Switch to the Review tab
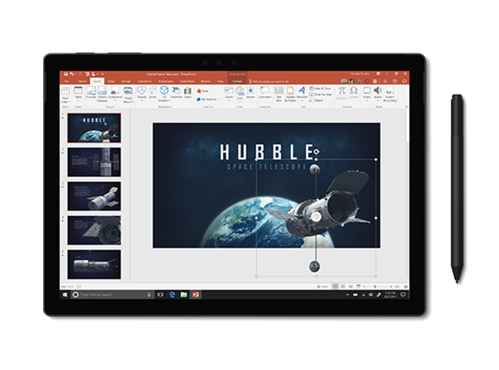 [206, 81]
